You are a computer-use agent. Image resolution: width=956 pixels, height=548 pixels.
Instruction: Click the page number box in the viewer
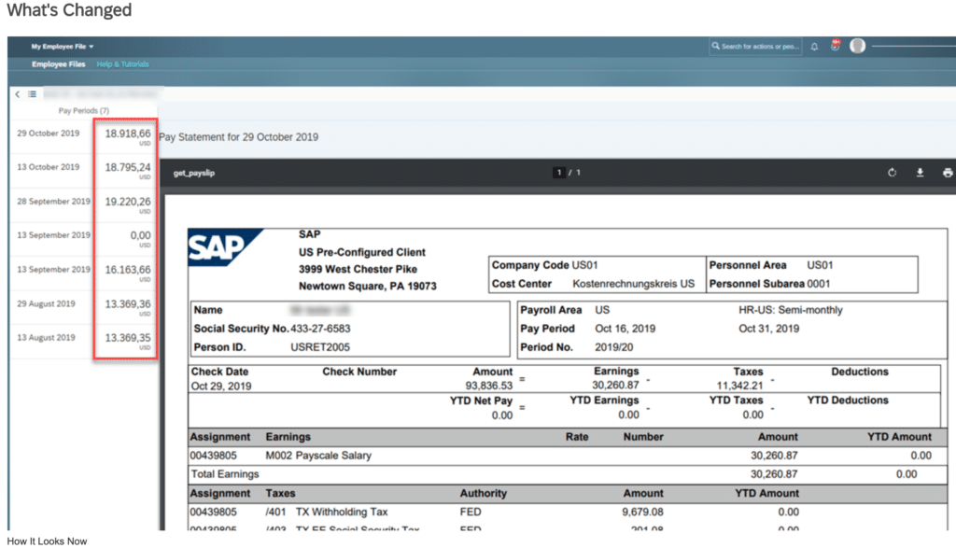point(558,172)
